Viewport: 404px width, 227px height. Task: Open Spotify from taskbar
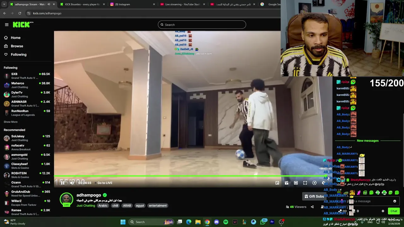[226, 222]
